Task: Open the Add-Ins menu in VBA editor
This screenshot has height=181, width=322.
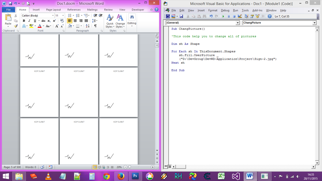Action: tap(257, 10)
